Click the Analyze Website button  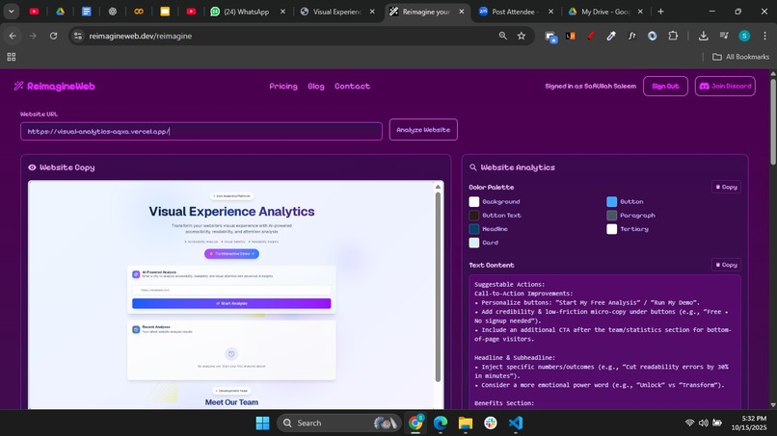click(x=423, y=130)
